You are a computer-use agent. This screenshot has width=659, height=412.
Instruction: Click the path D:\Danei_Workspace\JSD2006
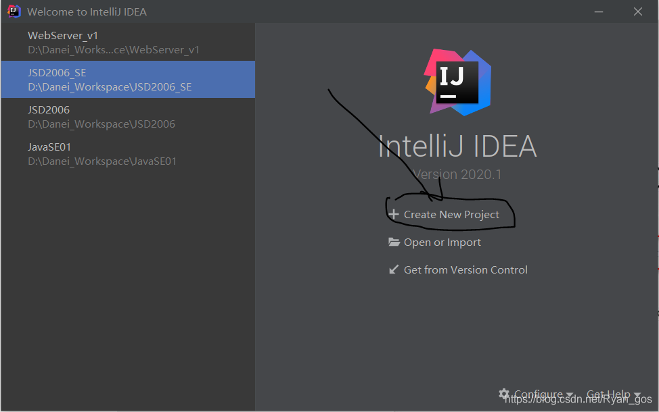(101, 124)
